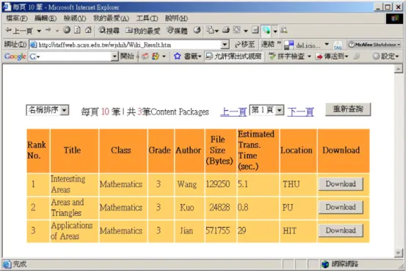The width and height of the screenshot is (408, 273).
Task: Click the discuss icon in toolbar
Action: click(x=255, y=30)
